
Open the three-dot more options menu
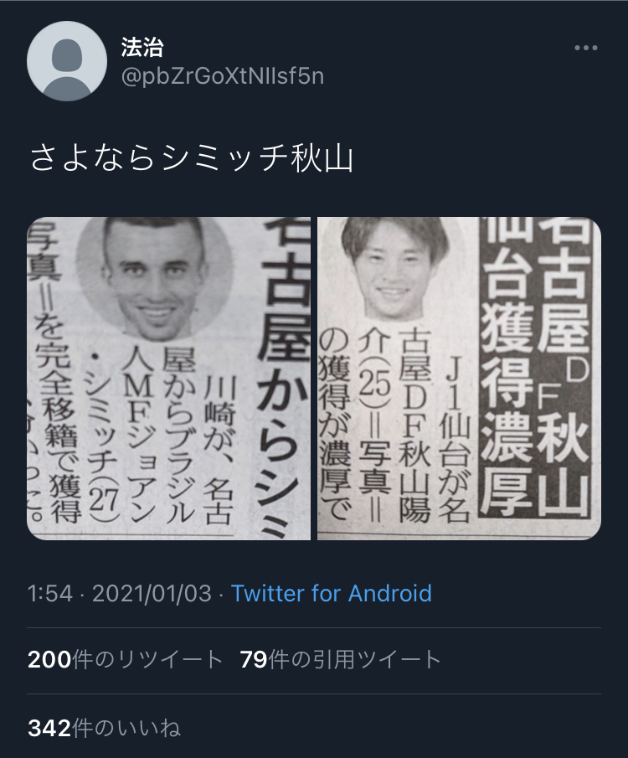pyautogui.click(x=586, y=48)
